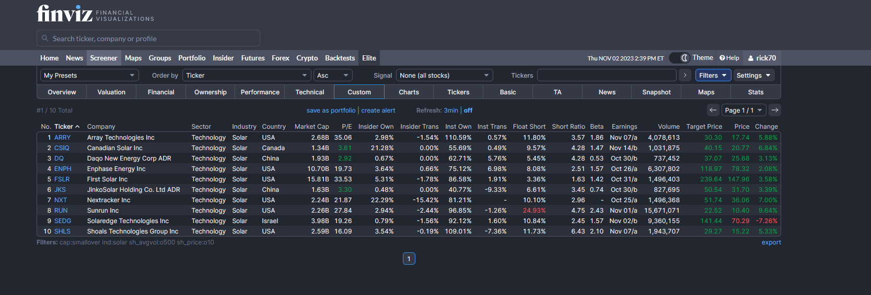
Task: Turn refresh off
Action: pos(468,110)
